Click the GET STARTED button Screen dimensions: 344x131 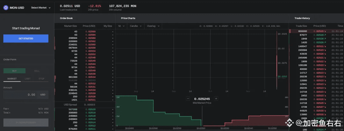(x=26, y=39)
